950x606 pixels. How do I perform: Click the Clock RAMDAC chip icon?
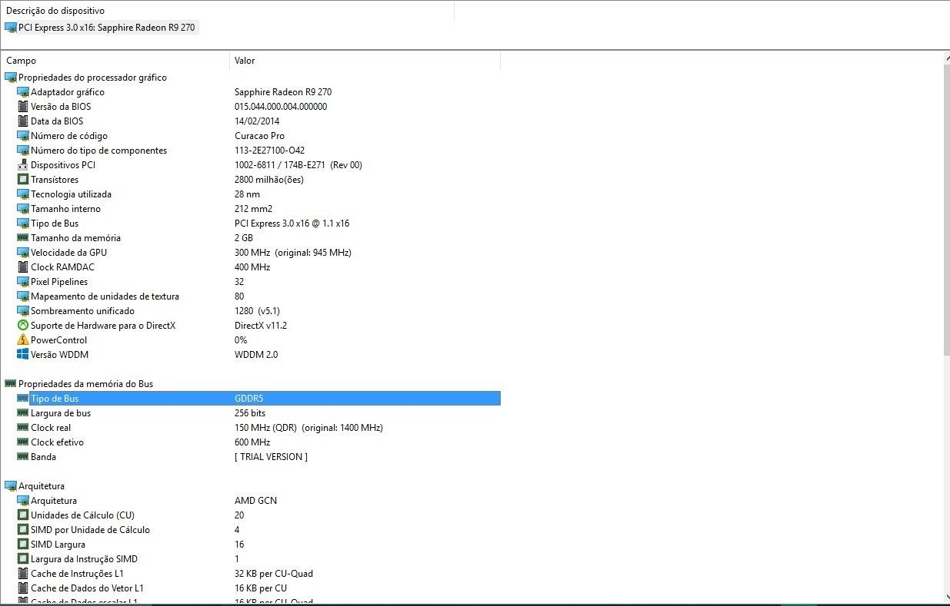[23, 267]
